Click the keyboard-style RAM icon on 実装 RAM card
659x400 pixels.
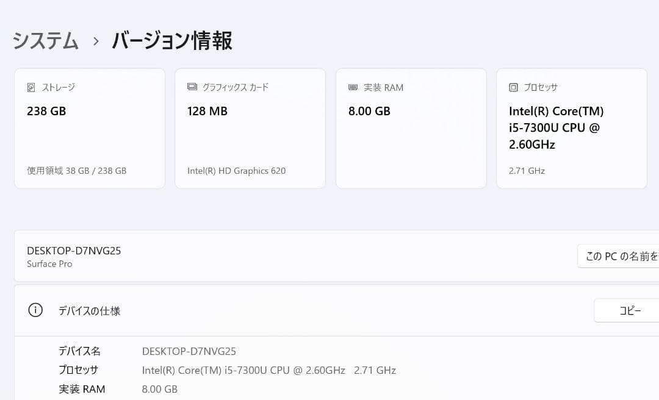tap(352, 87)
